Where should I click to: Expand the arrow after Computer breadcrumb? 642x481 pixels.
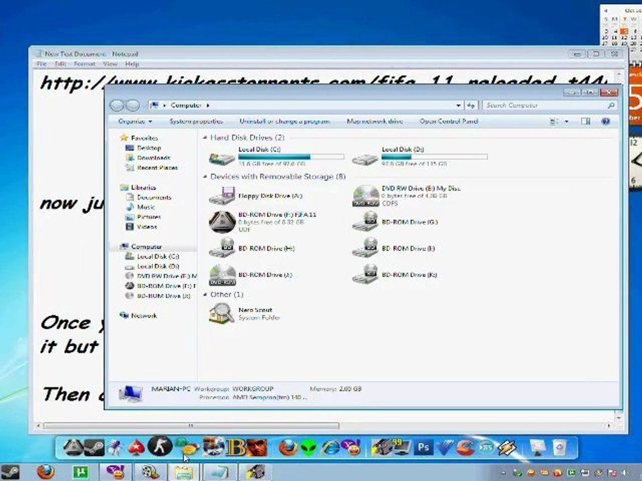(207, 106)
